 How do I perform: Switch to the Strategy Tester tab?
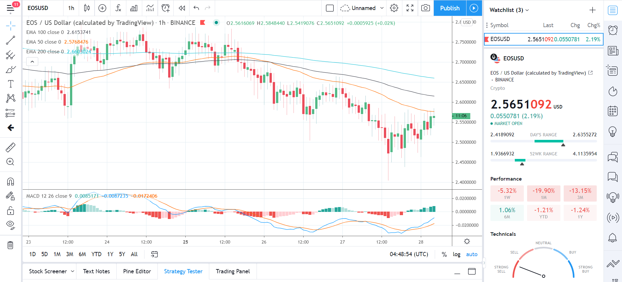point(183,271)
